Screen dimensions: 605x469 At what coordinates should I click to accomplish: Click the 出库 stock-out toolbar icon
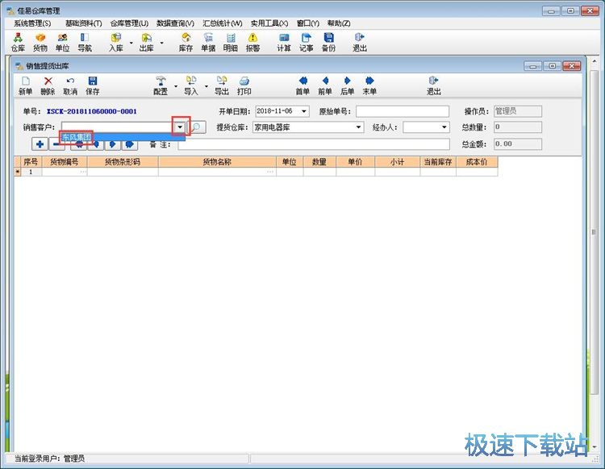146,42
